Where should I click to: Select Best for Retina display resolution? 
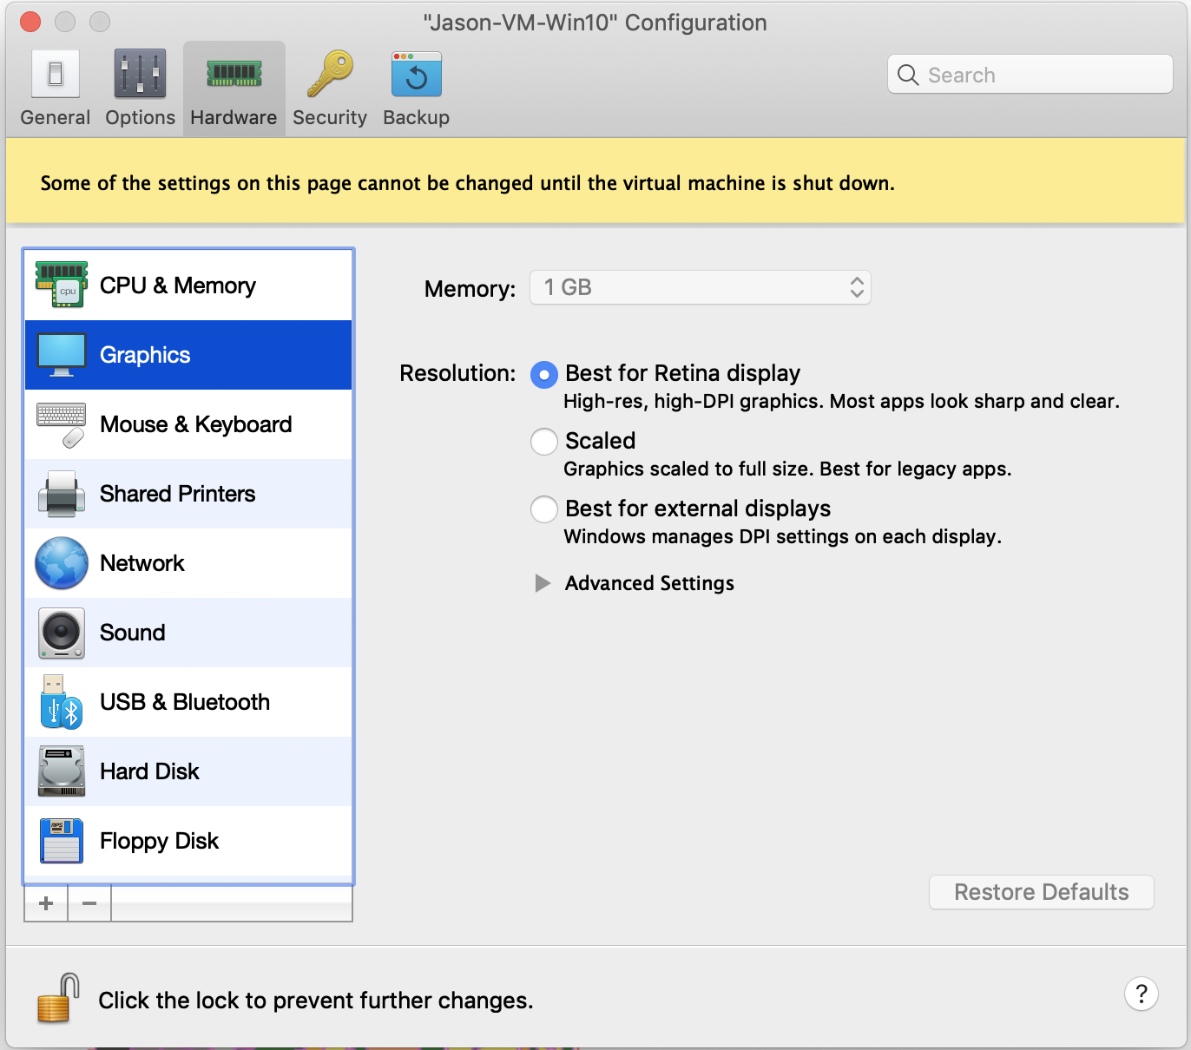coord(544,375)
